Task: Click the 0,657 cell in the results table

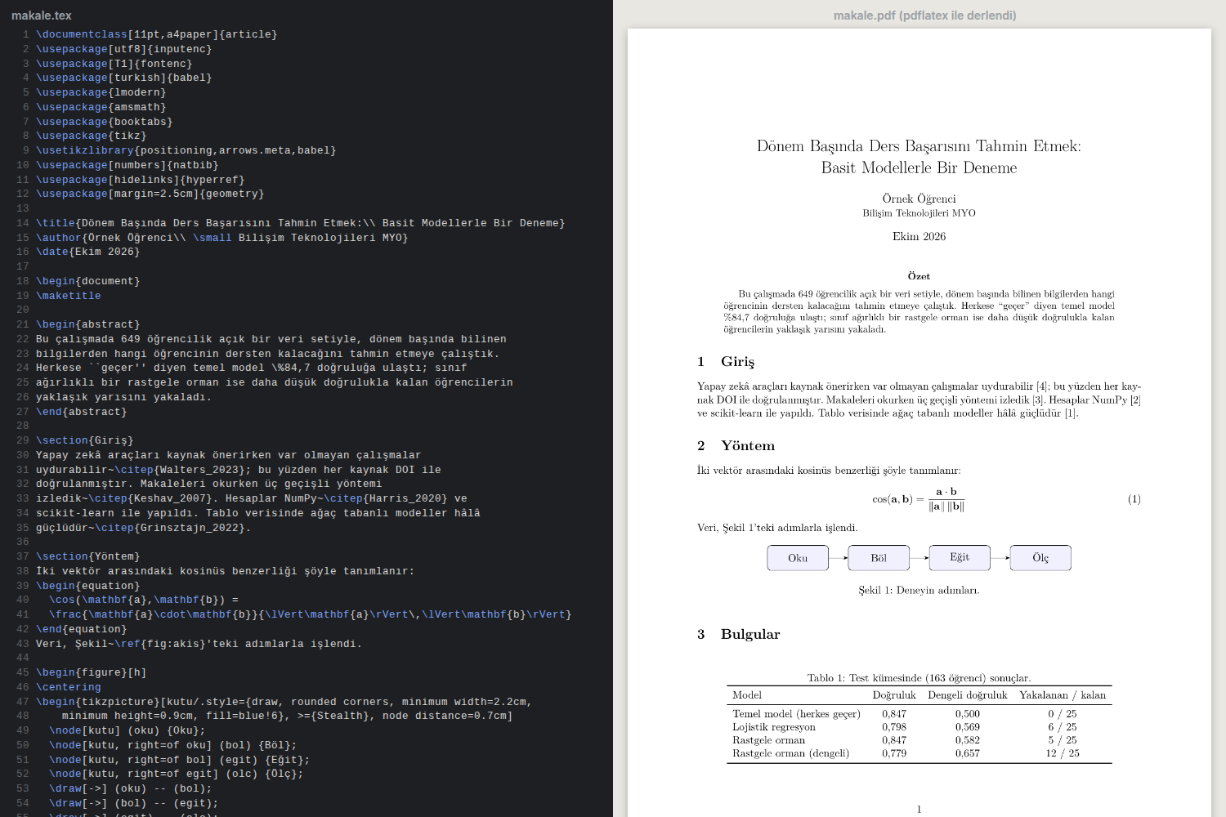Action: point(968,753)
